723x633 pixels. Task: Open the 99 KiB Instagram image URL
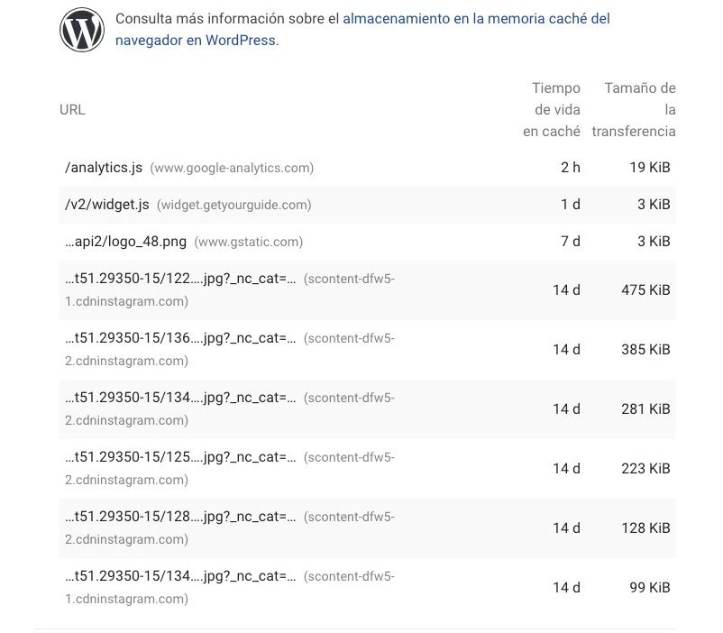pyautogui.click(x=180, y=577)
